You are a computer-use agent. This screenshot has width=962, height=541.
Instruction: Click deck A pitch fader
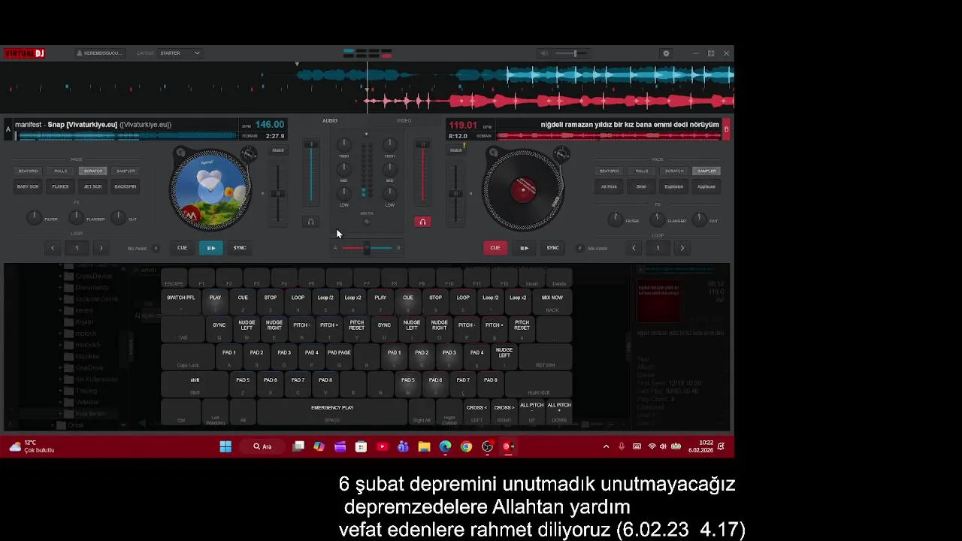click(278, 193)
